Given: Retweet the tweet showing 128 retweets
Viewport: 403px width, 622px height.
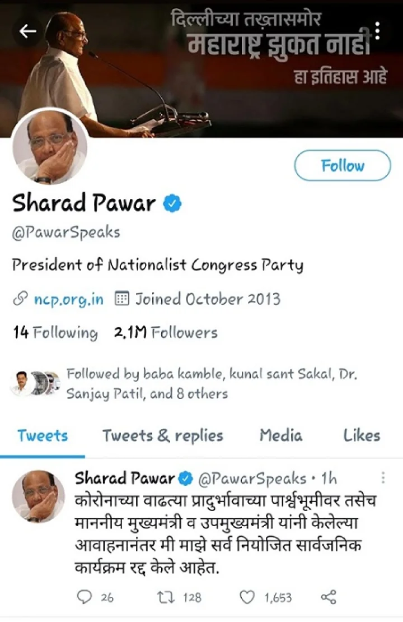Looking at the screenshot, I should [166, 597].
